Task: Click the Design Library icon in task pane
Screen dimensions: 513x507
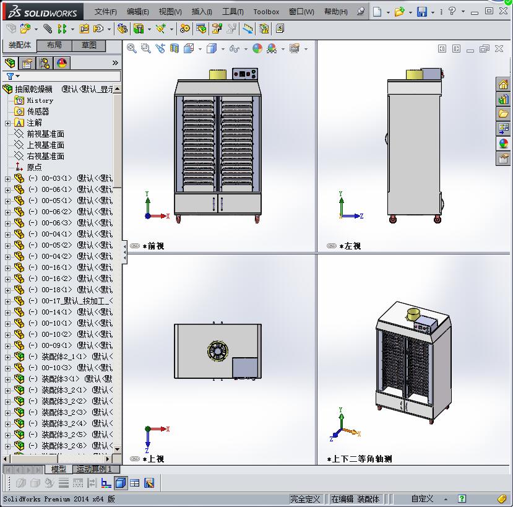Action: tap(503, 99)
